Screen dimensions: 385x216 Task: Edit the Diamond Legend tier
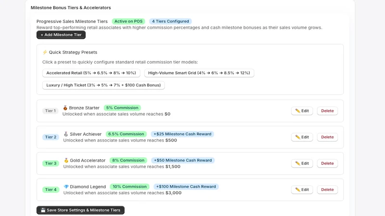(x=302, y=190)
